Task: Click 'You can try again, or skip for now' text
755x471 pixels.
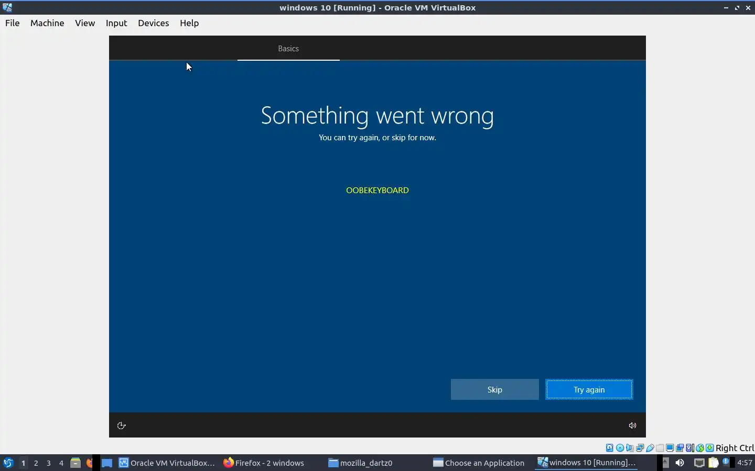Action: point(377,138)
